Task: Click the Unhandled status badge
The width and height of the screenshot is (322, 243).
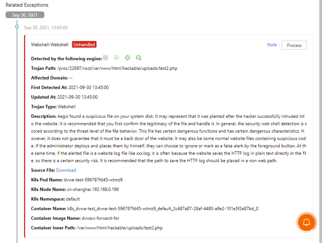Action: (84, 44)
